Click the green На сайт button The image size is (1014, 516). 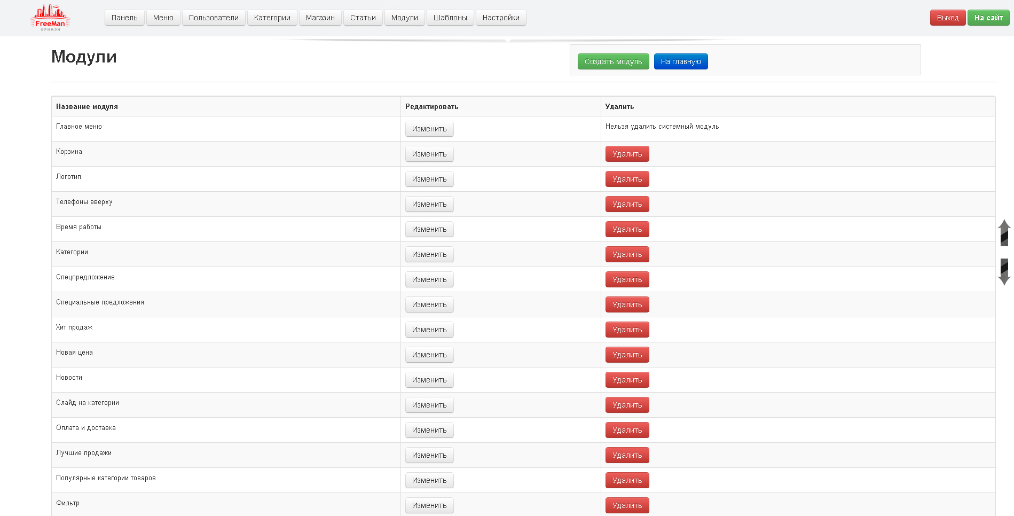coord(988,18)
